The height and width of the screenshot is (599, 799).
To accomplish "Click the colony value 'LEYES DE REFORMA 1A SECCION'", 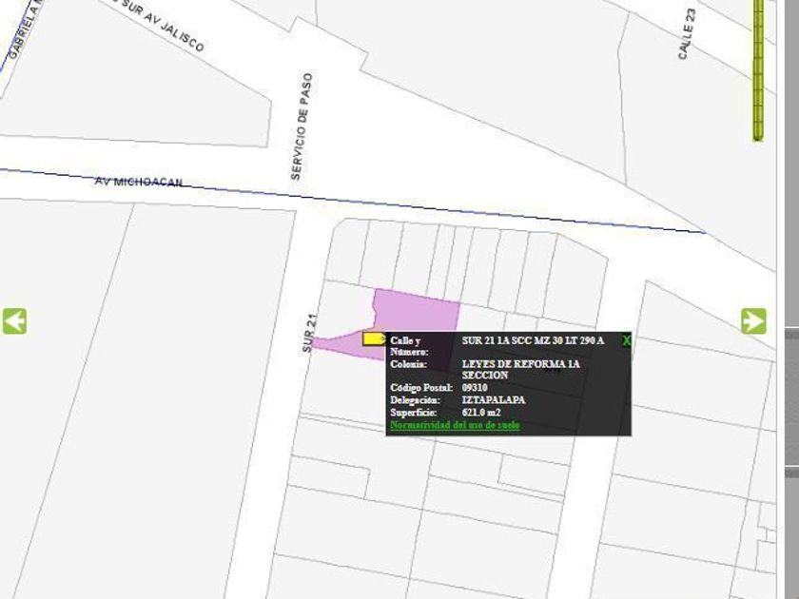I will tap(521, 369).
